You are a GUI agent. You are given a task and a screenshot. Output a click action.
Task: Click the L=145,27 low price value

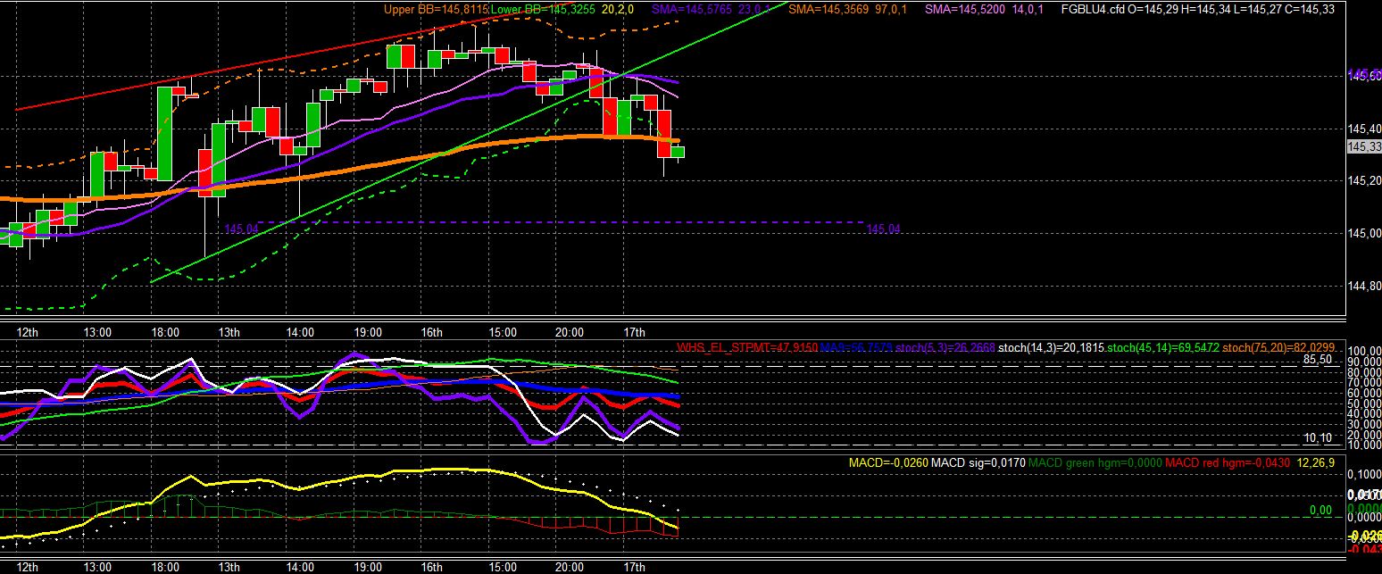(x=1258, y=10)
